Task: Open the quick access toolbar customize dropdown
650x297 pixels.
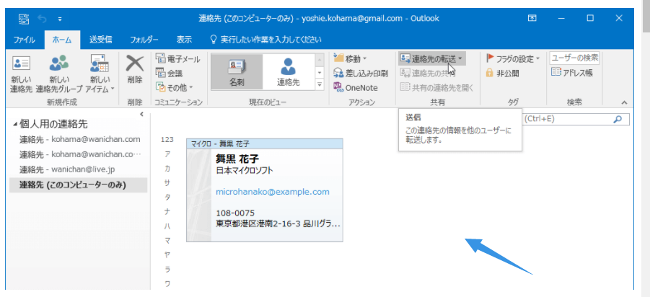Action: 60,19
